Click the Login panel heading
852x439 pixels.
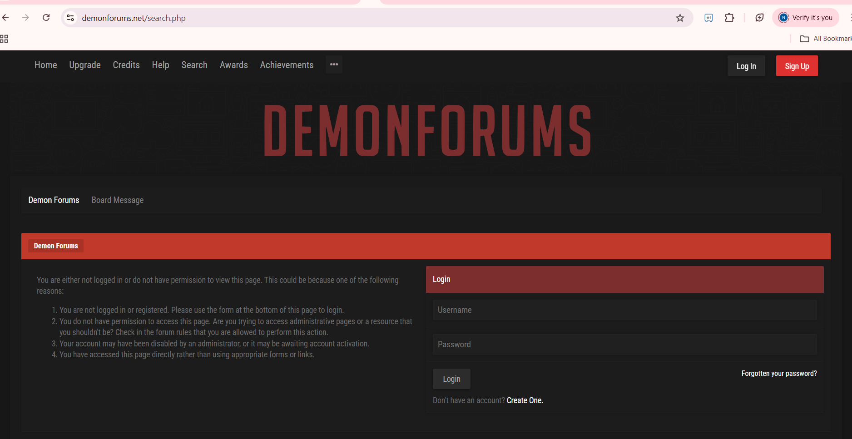(x=624, y=279)
